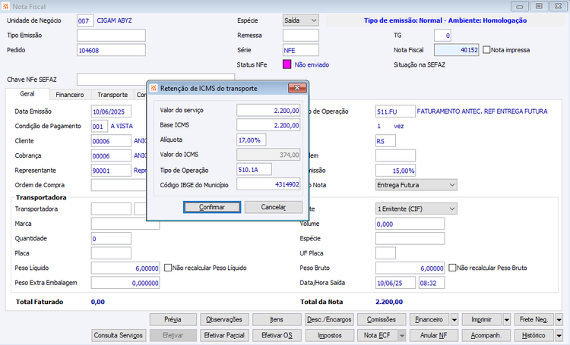
Task: Enable the Nota impressa checkbox
Action: [x=486, y=50]
